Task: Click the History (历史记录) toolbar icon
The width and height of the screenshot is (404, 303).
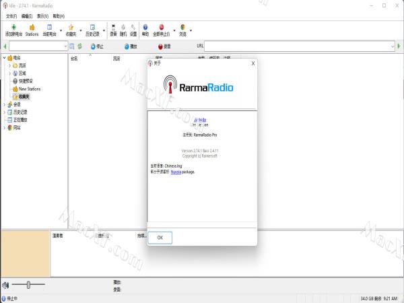Action: click(92, 28)
